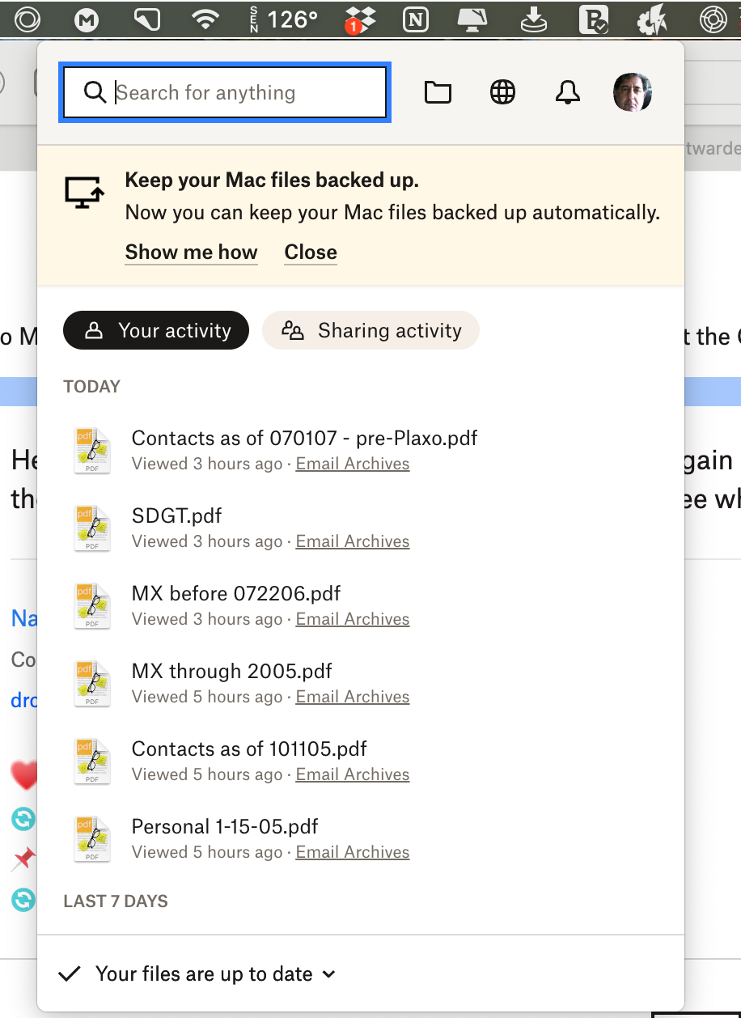Open notifications bell icon
This screenshot has width=741, height=1018.
[568, 93]
